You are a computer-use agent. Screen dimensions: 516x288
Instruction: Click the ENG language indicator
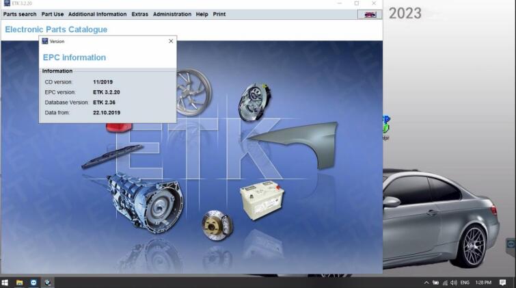click(x=465, y=283)
